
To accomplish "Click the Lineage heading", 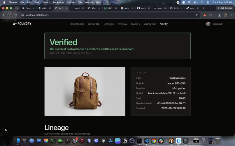I will pyautogui.click(x=57, y=128).
